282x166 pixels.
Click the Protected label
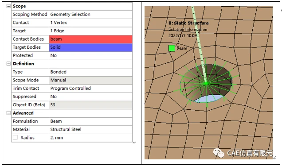coord(23,55)
